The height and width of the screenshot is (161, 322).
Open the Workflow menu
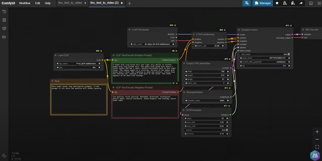[x=25, y=3]
